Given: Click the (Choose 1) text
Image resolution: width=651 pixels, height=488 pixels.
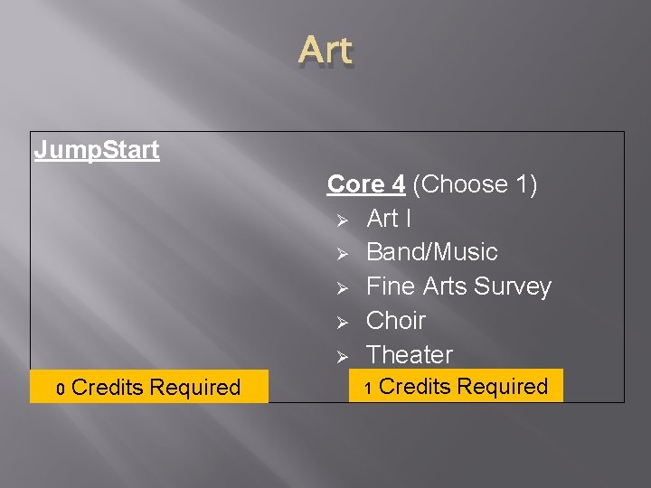Looking at the screenshot, I should [x=475, y=183].
